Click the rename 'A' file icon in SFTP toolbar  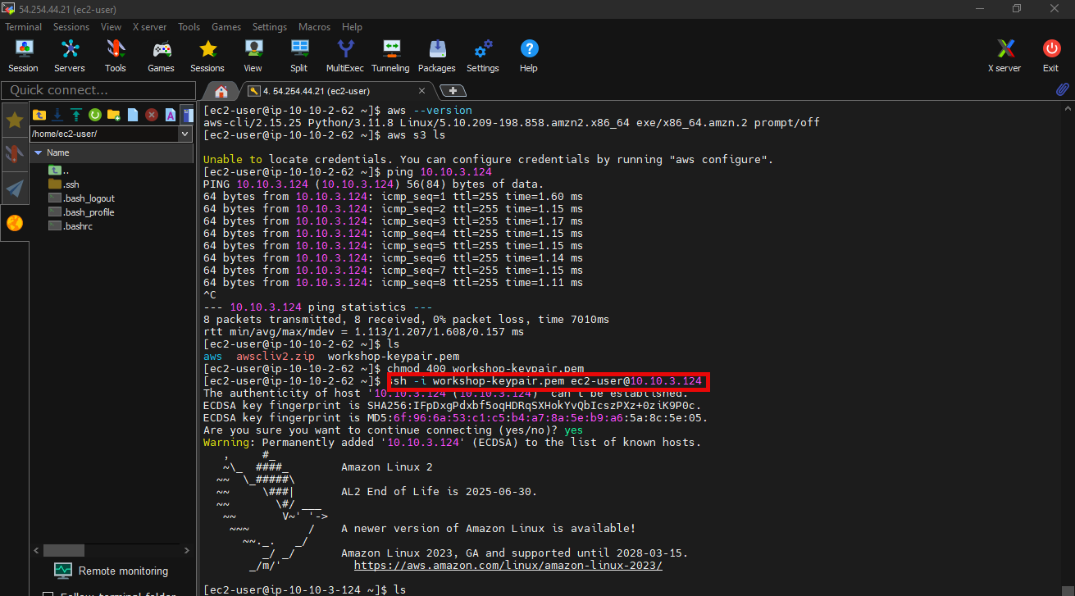pos(171,115)
